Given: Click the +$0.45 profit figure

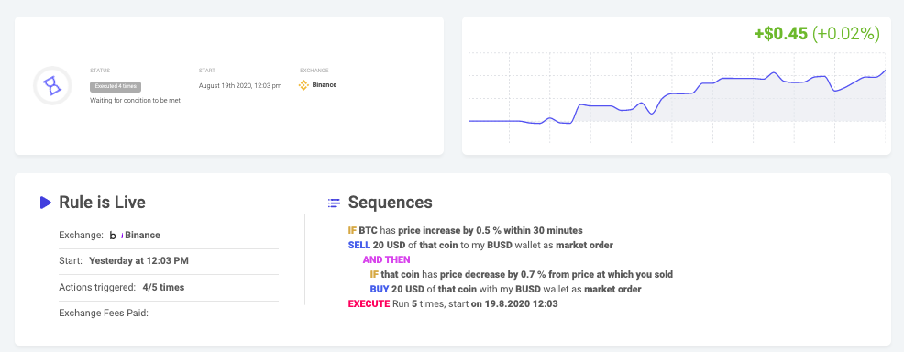Looking at the screenshot, I should tap(780, 34).
